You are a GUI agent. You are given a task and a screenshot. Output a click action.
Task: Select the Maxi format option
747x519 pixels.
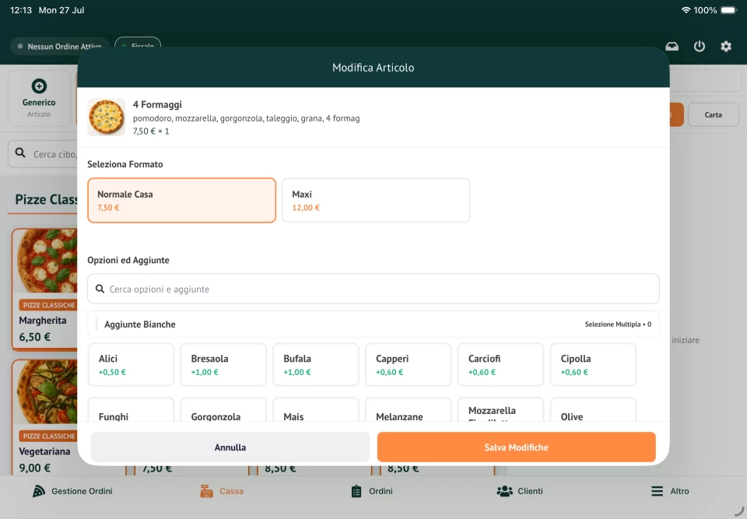[x=376, y=200]
